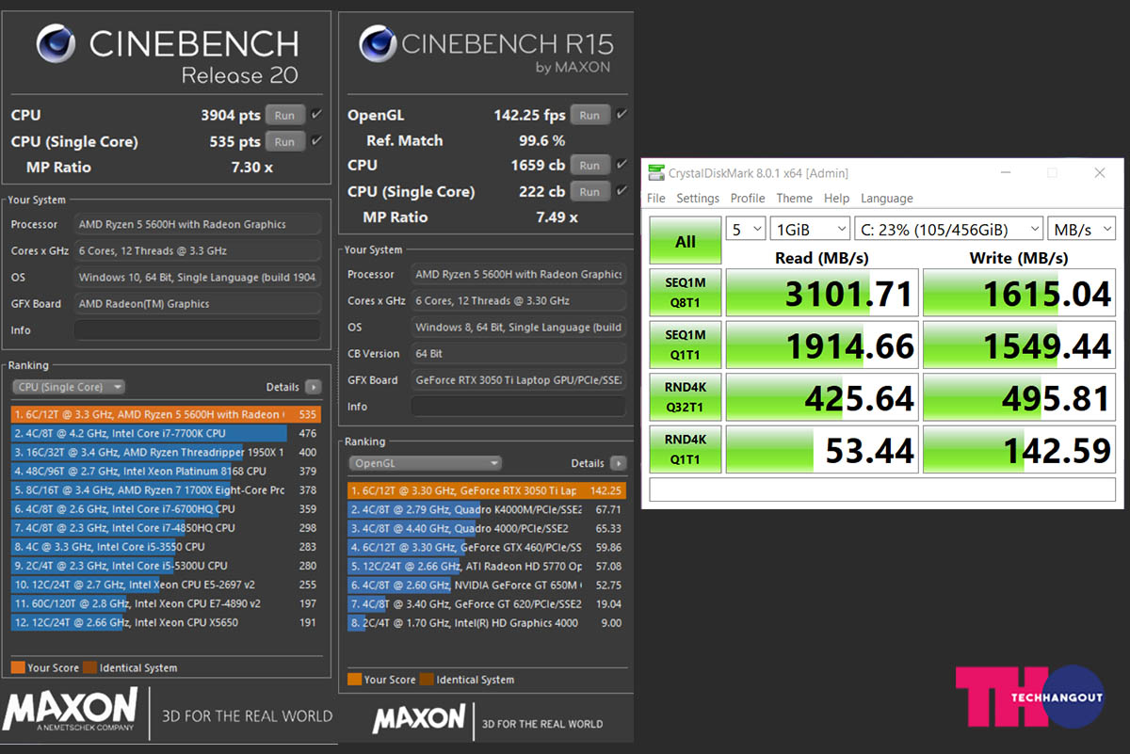The image size is (1130, 754).
Task: Select the GeForce GT 620 ranking row
Action: point(487,604)
